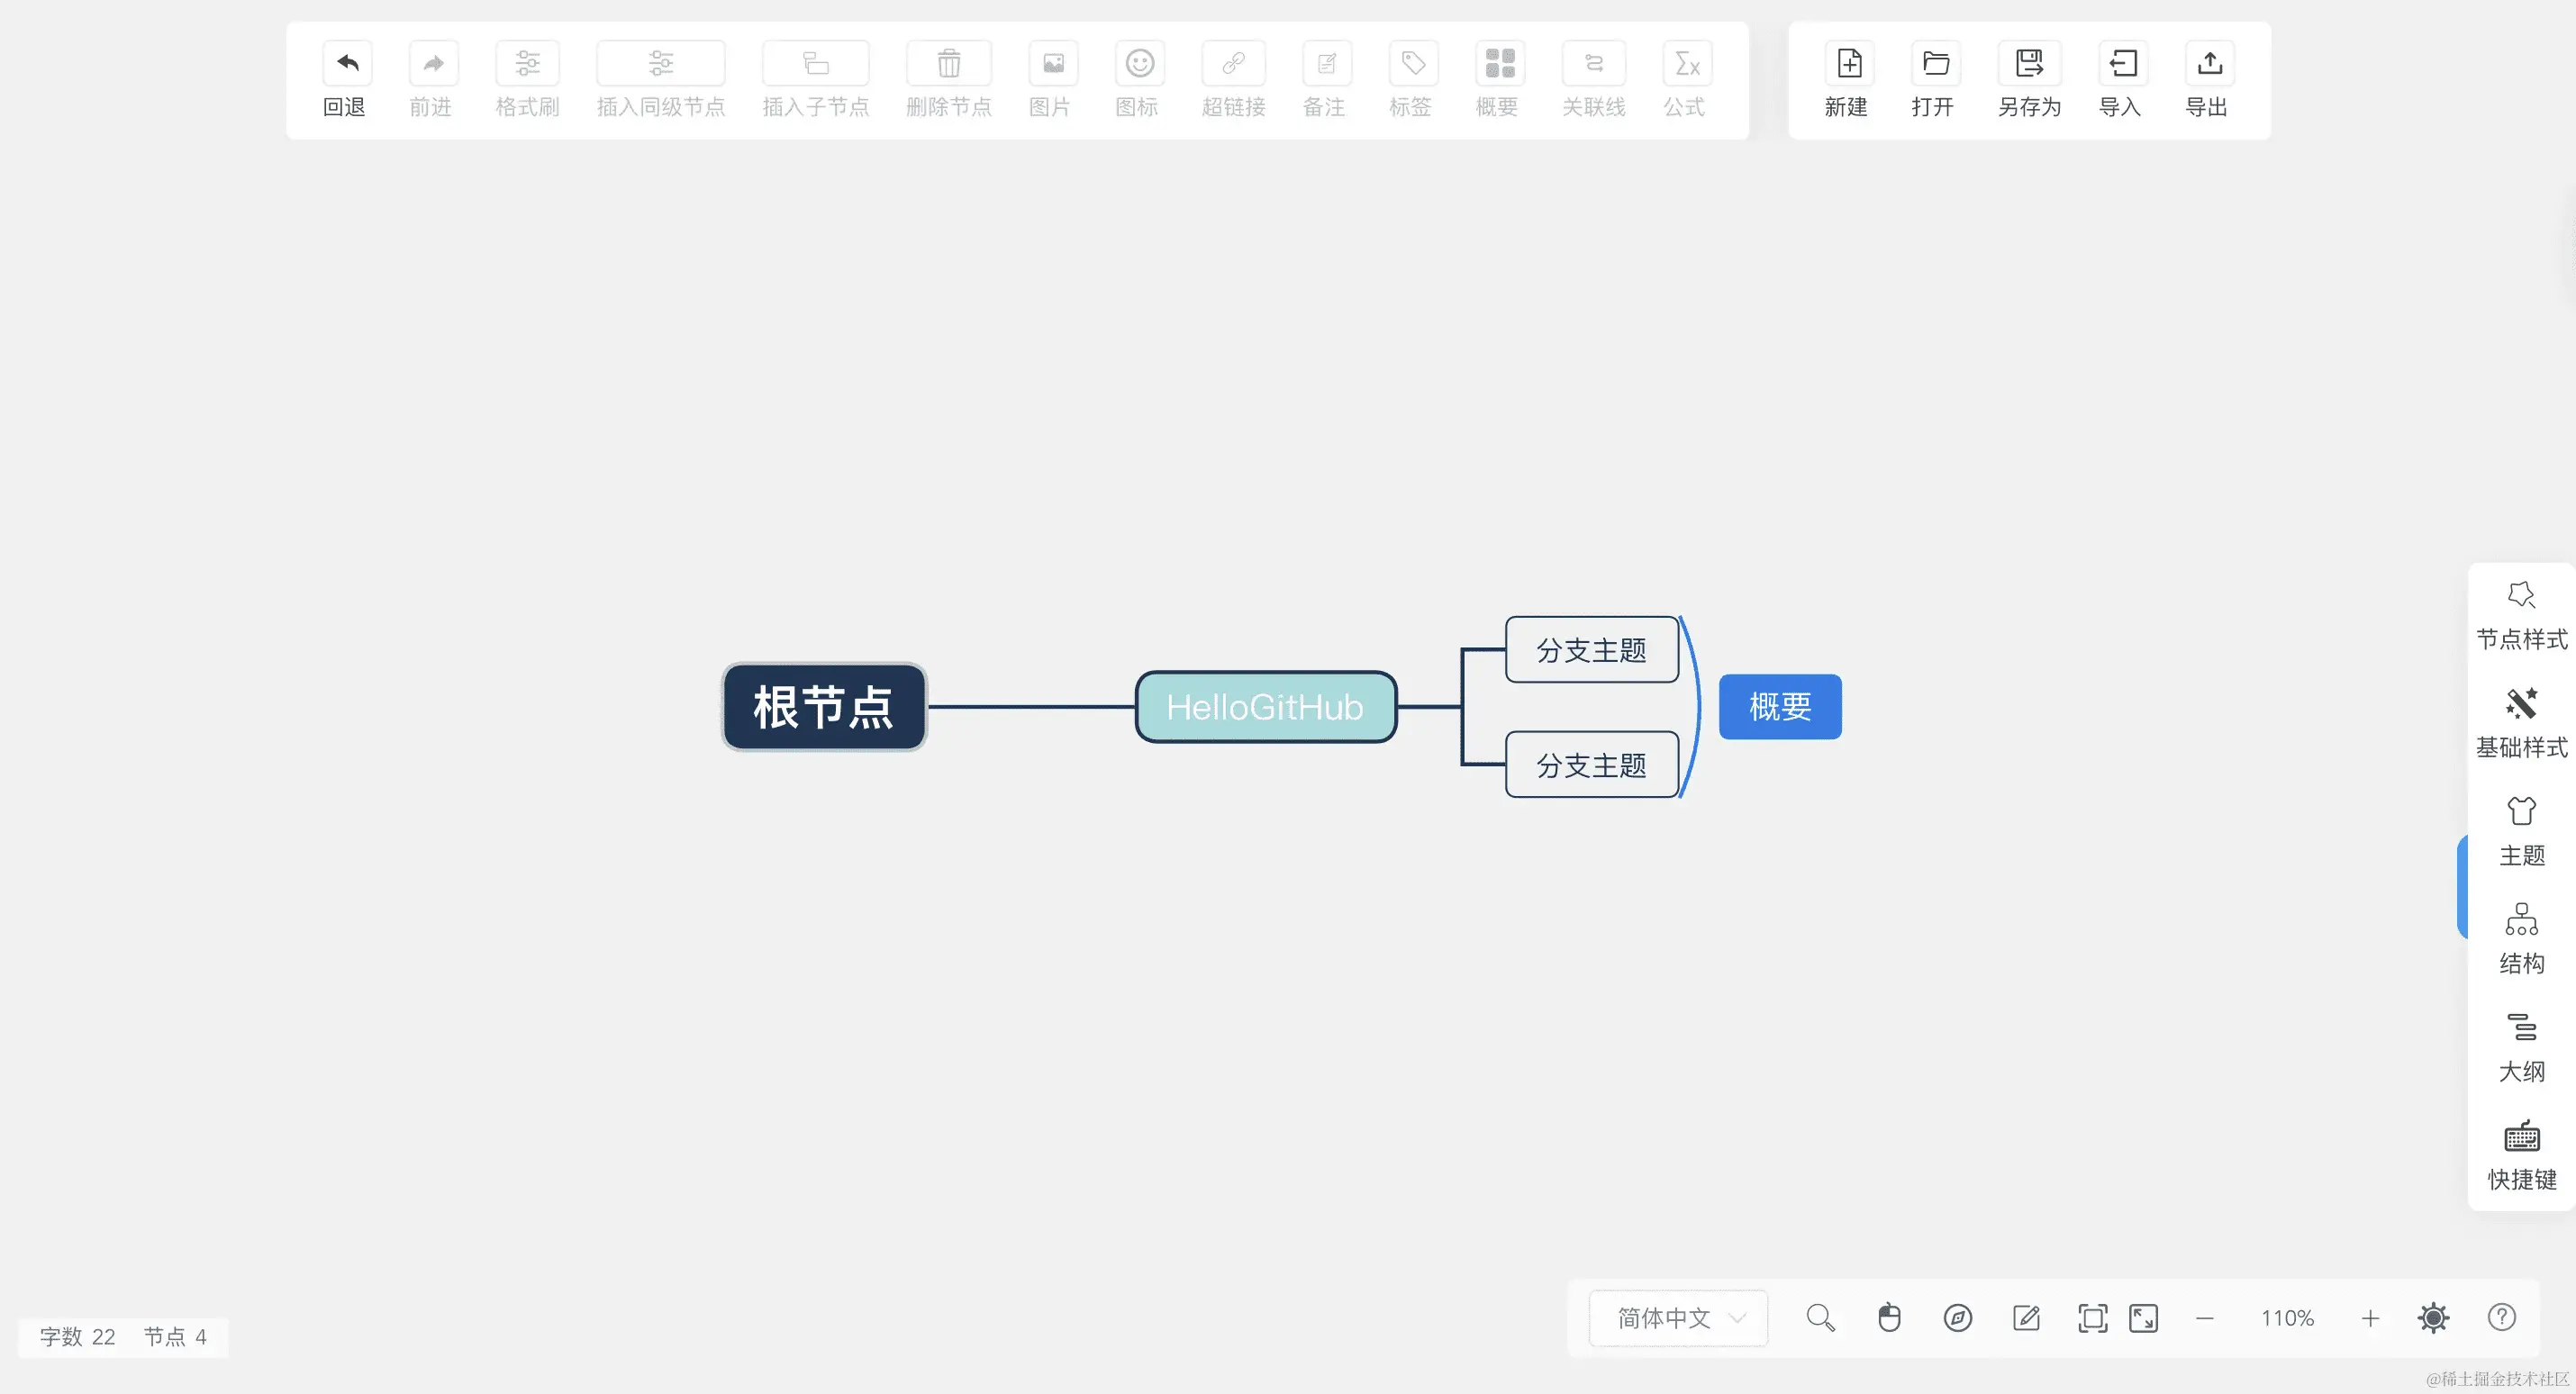Click the 回退 undo icon
The height and width of the screenshot is (1394, 2576).
point(347,64)
